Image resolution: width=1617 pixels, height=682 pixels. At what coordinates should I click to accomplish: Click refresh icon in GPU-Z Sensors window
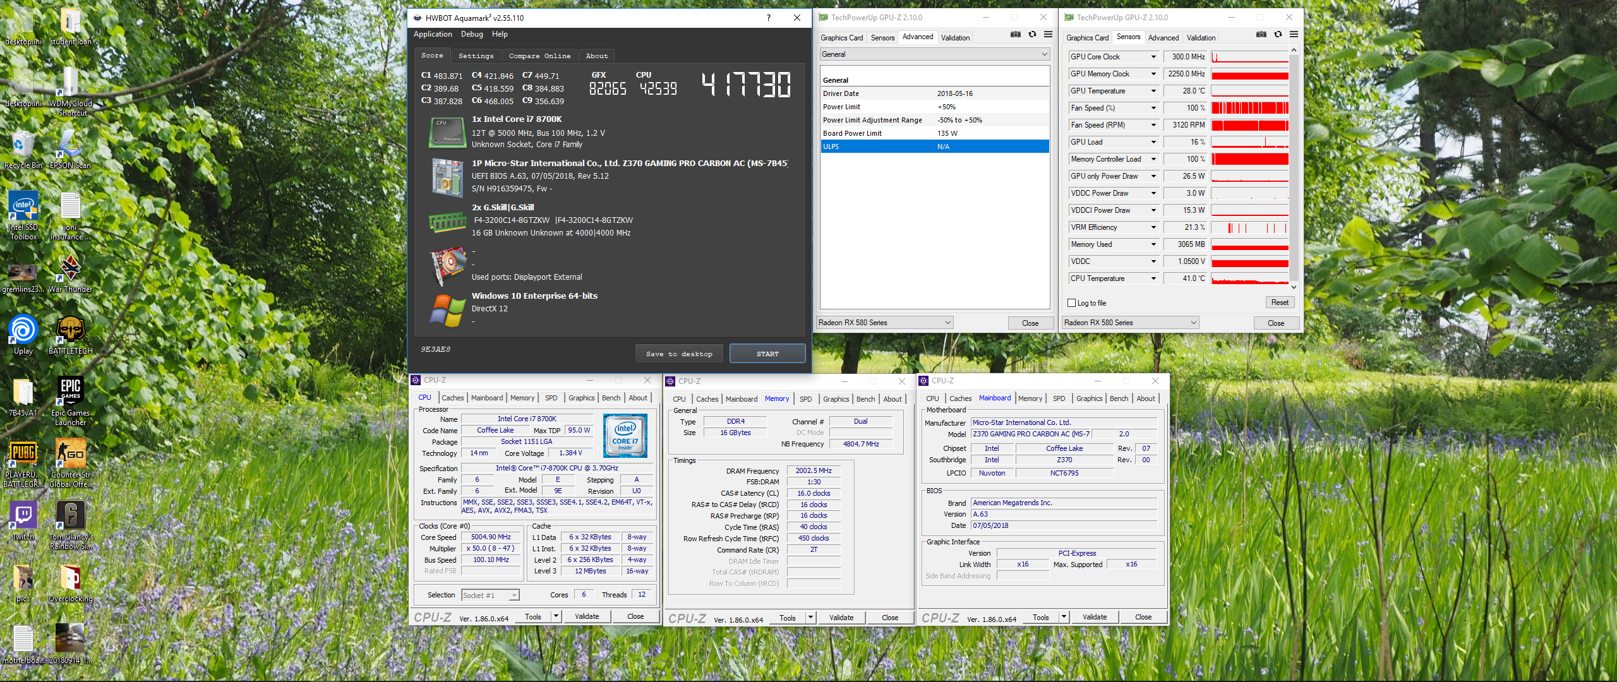click(1278, 35)
